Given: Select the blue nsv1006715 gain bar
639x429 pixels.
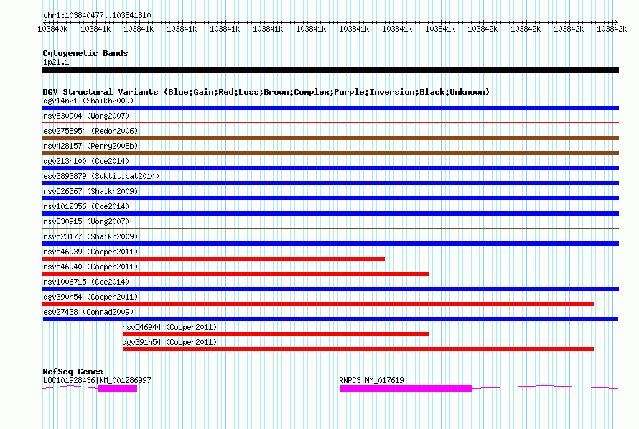Looking at the screenshot, I should click(x=330, y=289).
